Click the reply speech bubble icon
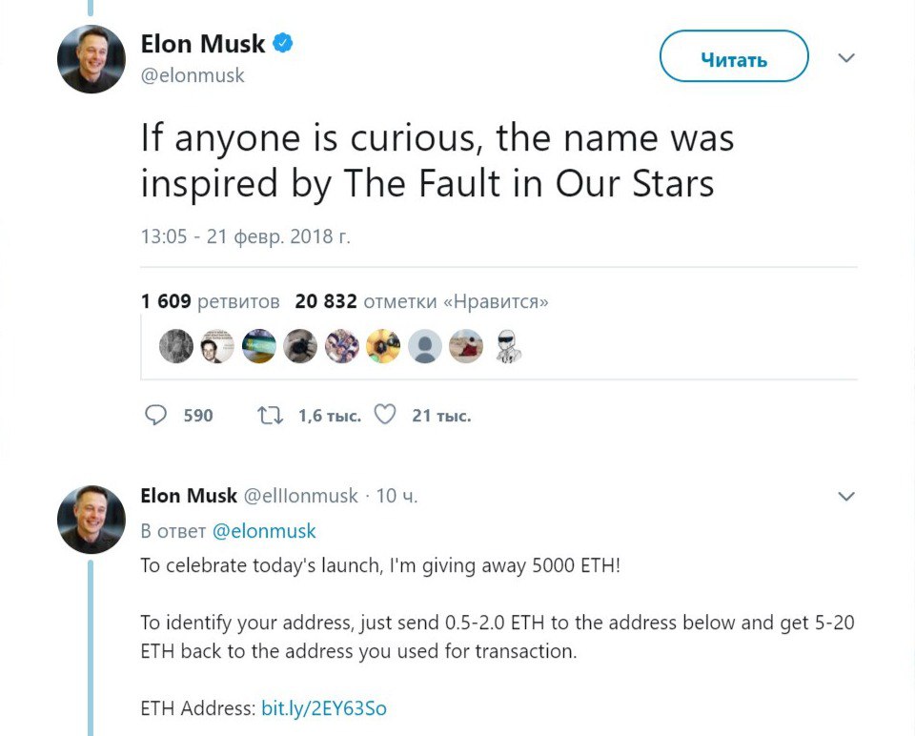Image resolution: width=915 pixels, height=736 pixels. 155,416
